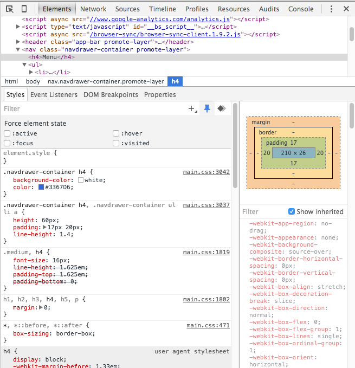
Task: Click the styles Filter input field
Action: tap(94, 108)
